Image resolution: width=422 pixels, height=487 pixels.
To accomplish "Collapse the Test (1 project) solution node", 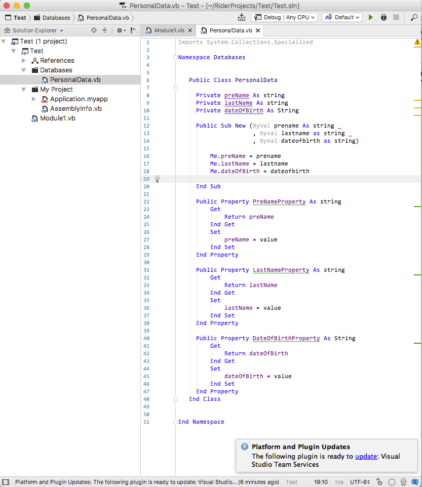I will (4, 42).
